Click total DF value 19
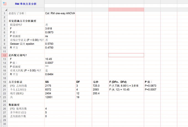 point(78,97)
